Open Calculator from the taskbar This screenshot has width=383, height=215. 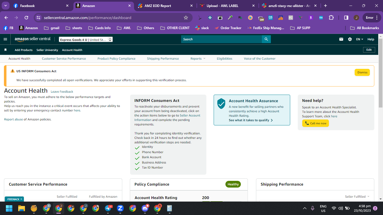pyautogui.click(x=169, y=208)
